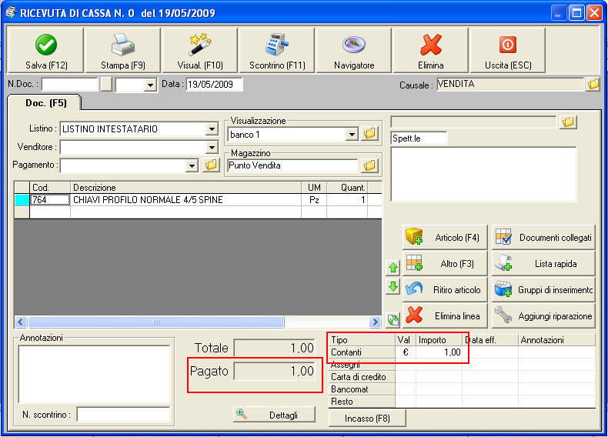Open folder lookup beside Pagamento field
The width and height of the screenshot is (608, 437).
pos(212,165)
